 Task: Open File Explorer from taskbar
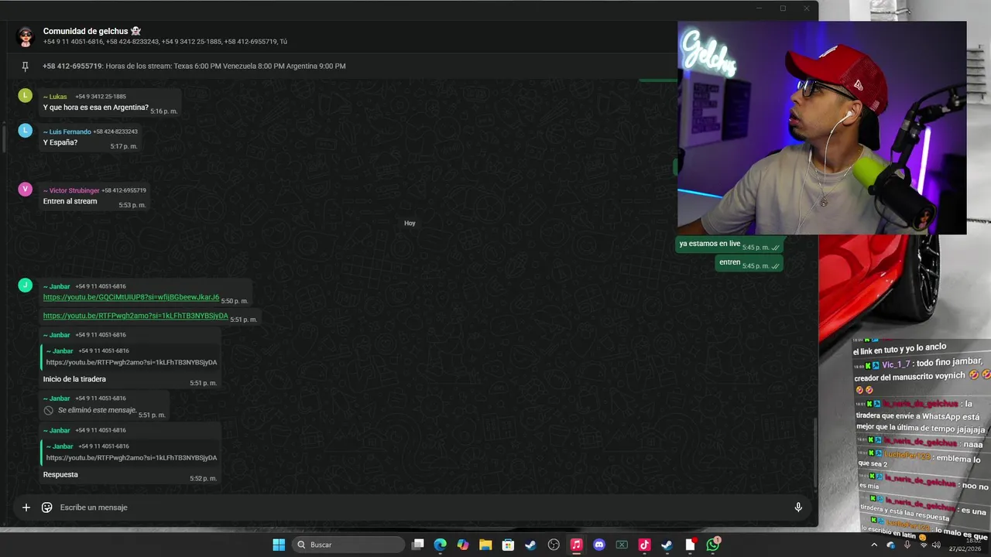(x=485, y=545)
